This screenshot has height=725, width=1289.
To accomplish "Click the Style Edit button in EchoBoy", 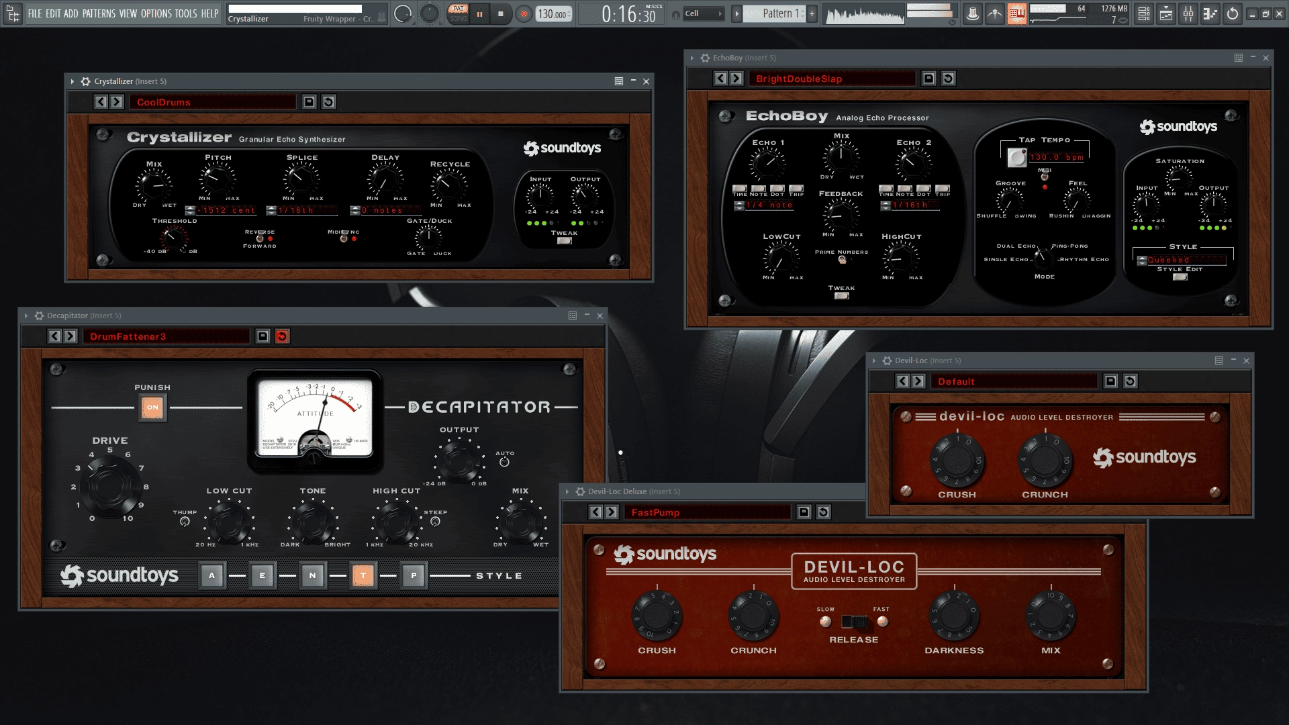I will [1180, 277].
